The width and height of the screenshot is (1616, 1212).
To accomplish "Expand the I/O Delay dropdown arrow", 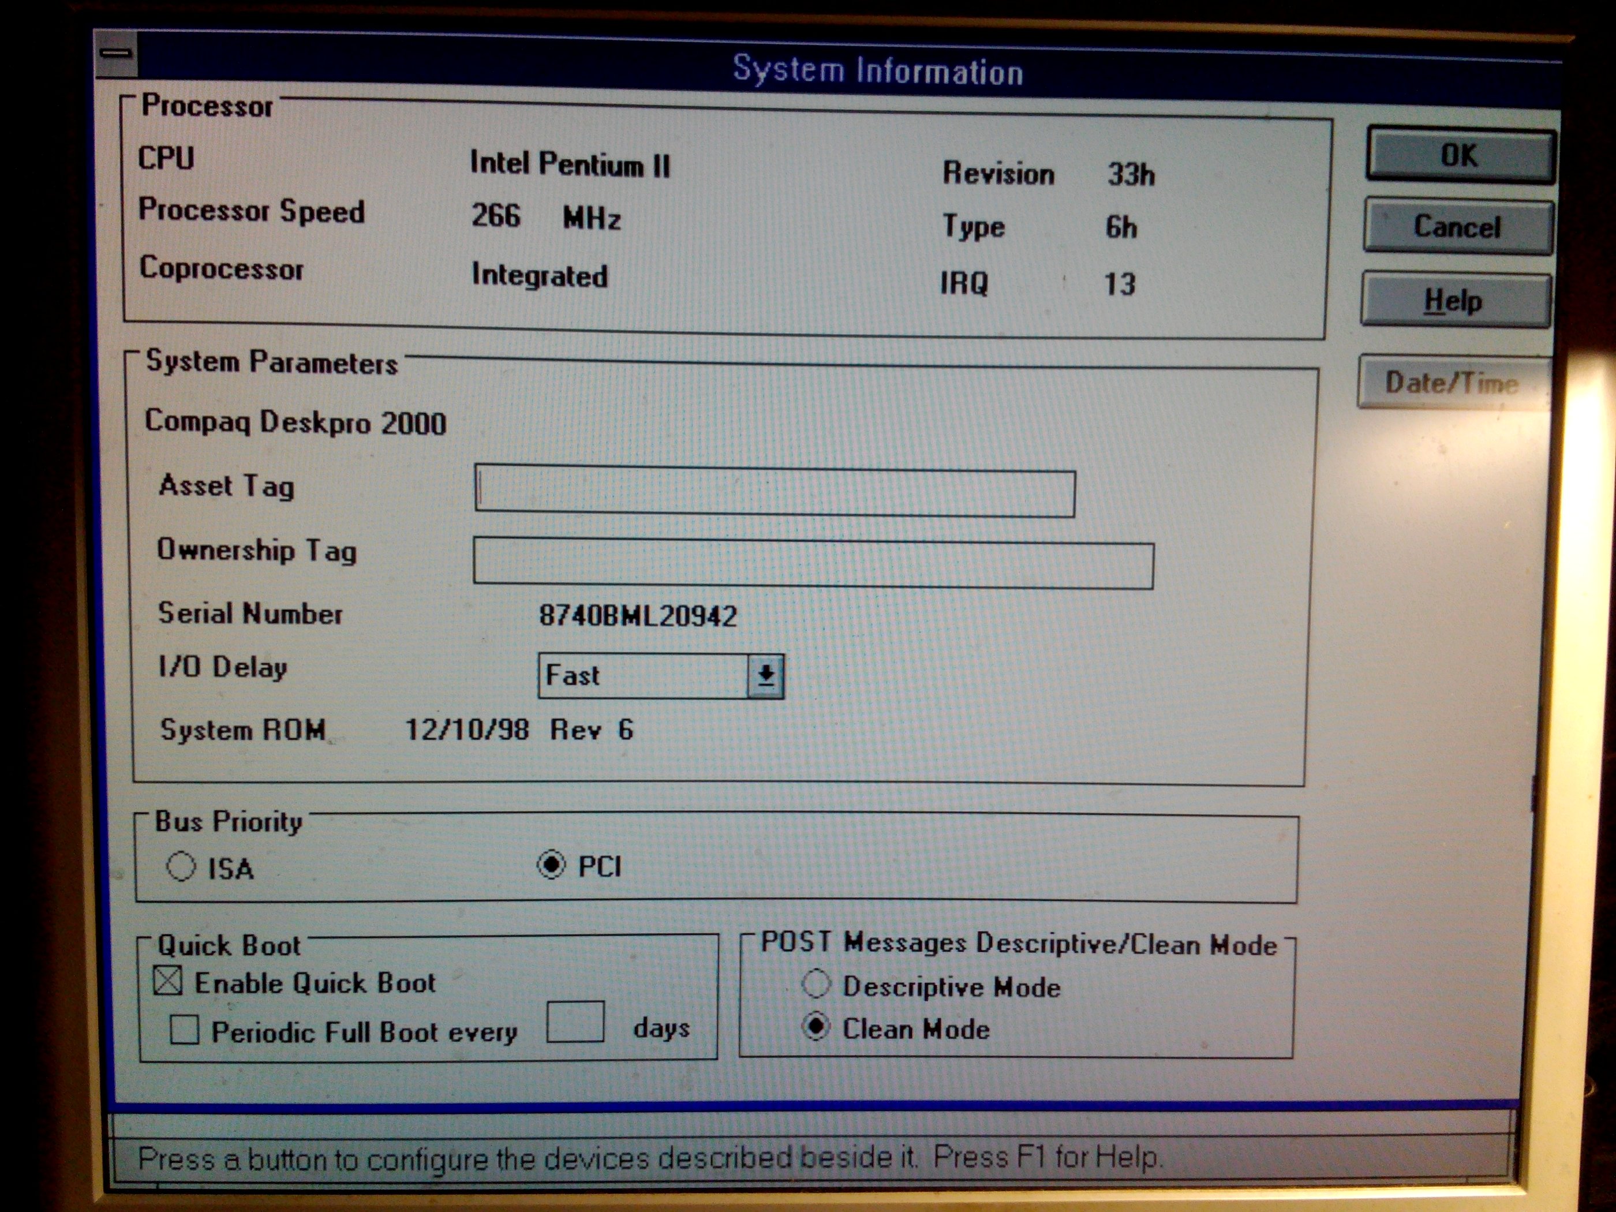I will [766, 676].
